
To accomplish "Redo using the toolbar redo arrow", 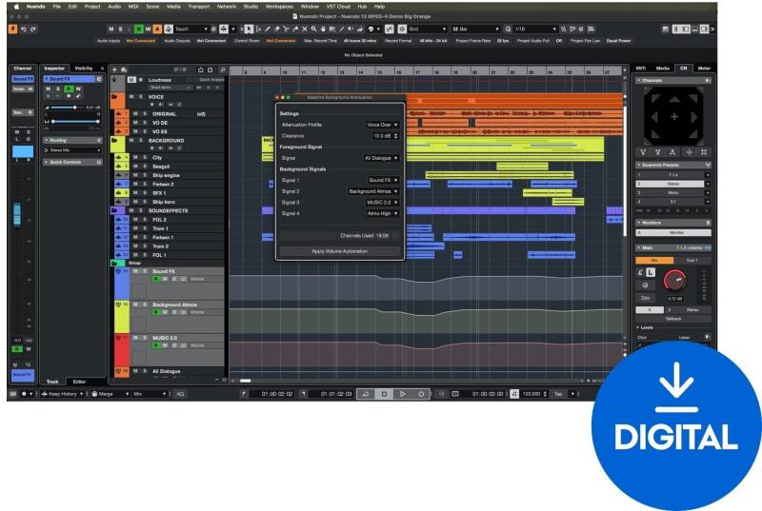I will (33, 29).
